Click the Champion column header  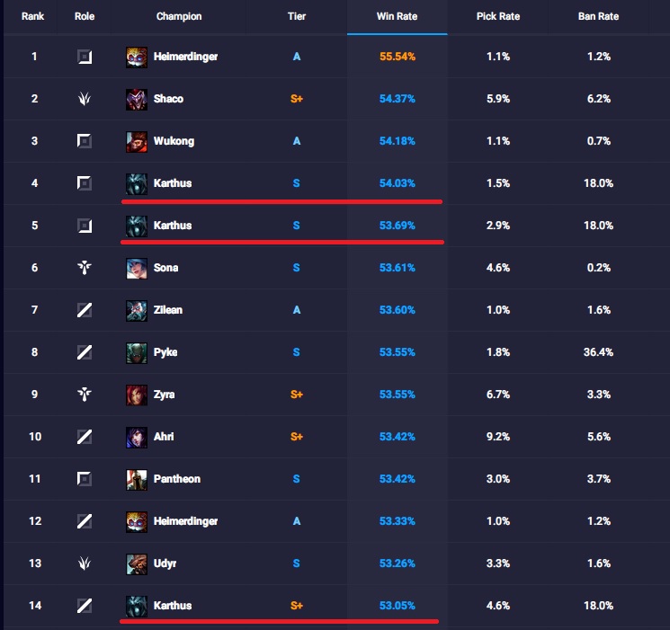[x=179, y=16]
